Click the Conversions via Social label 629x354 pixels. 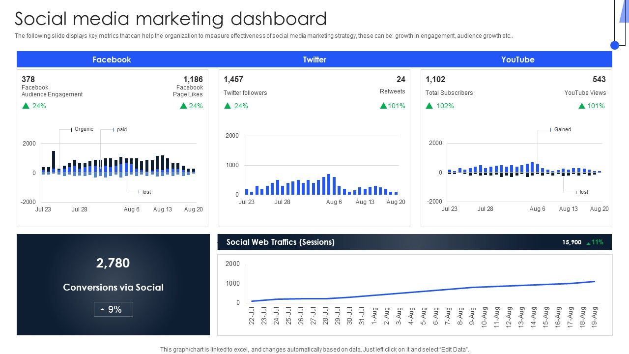click(x=113, y=287)
